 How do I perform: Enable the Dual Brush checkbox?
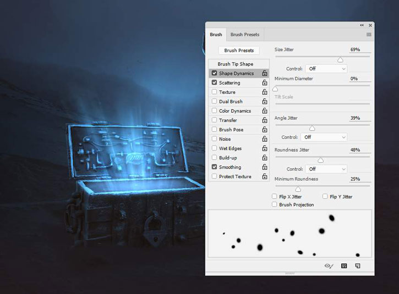coord(214,101)
